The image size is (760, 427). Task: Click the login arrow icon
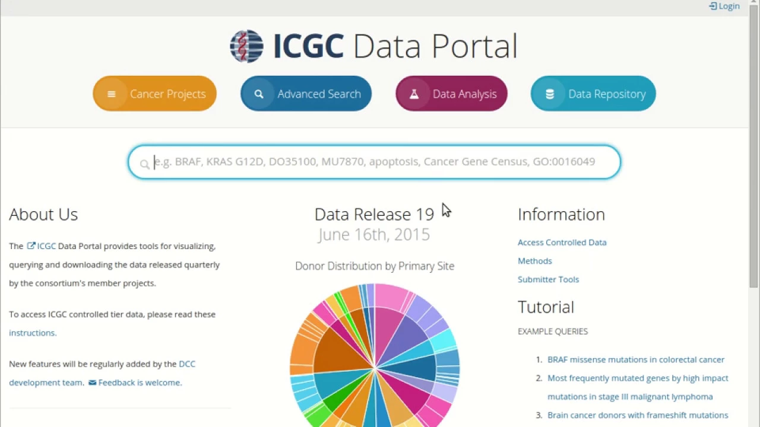pos(713,6)
